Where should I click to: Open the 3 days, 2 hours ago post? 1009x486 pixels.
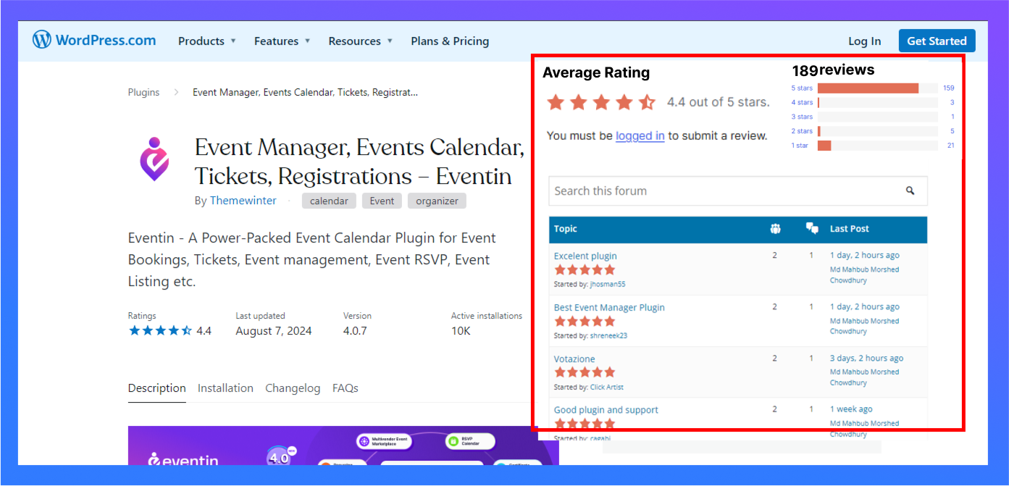point(867,359)
